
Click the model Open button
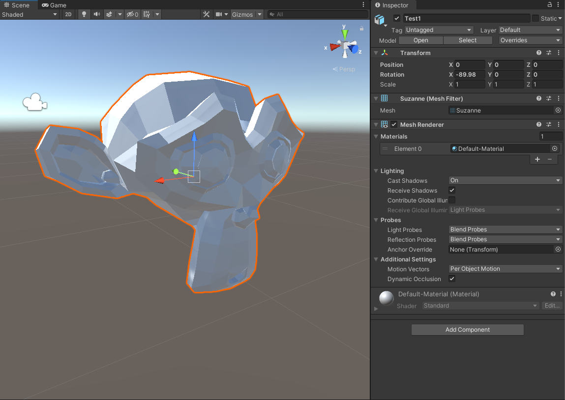(x=420, y=40)
